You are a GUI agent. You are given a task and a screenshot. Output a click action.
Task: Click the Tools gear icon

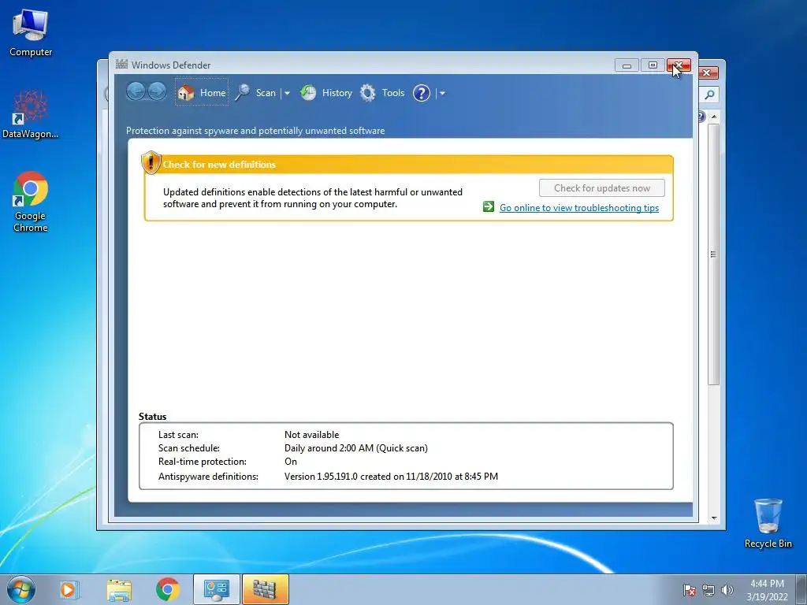pyautogui.click(x=367, y=93)
